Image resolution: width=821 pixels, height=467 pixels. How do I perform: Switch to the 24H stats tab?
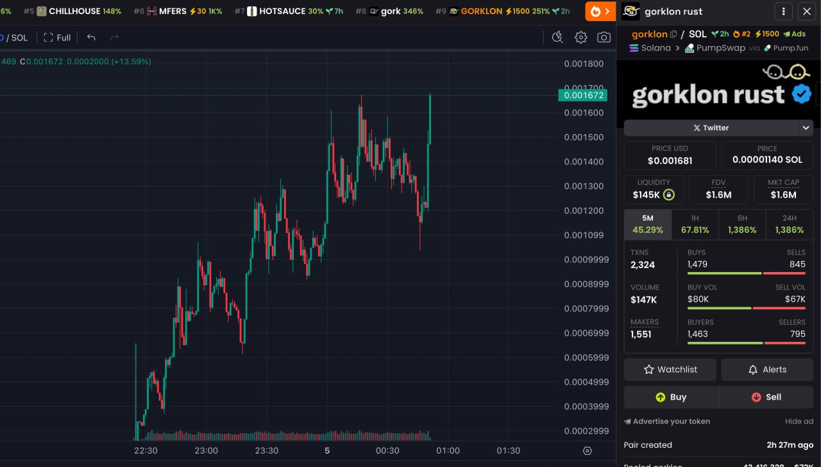[x=789, y=224]
